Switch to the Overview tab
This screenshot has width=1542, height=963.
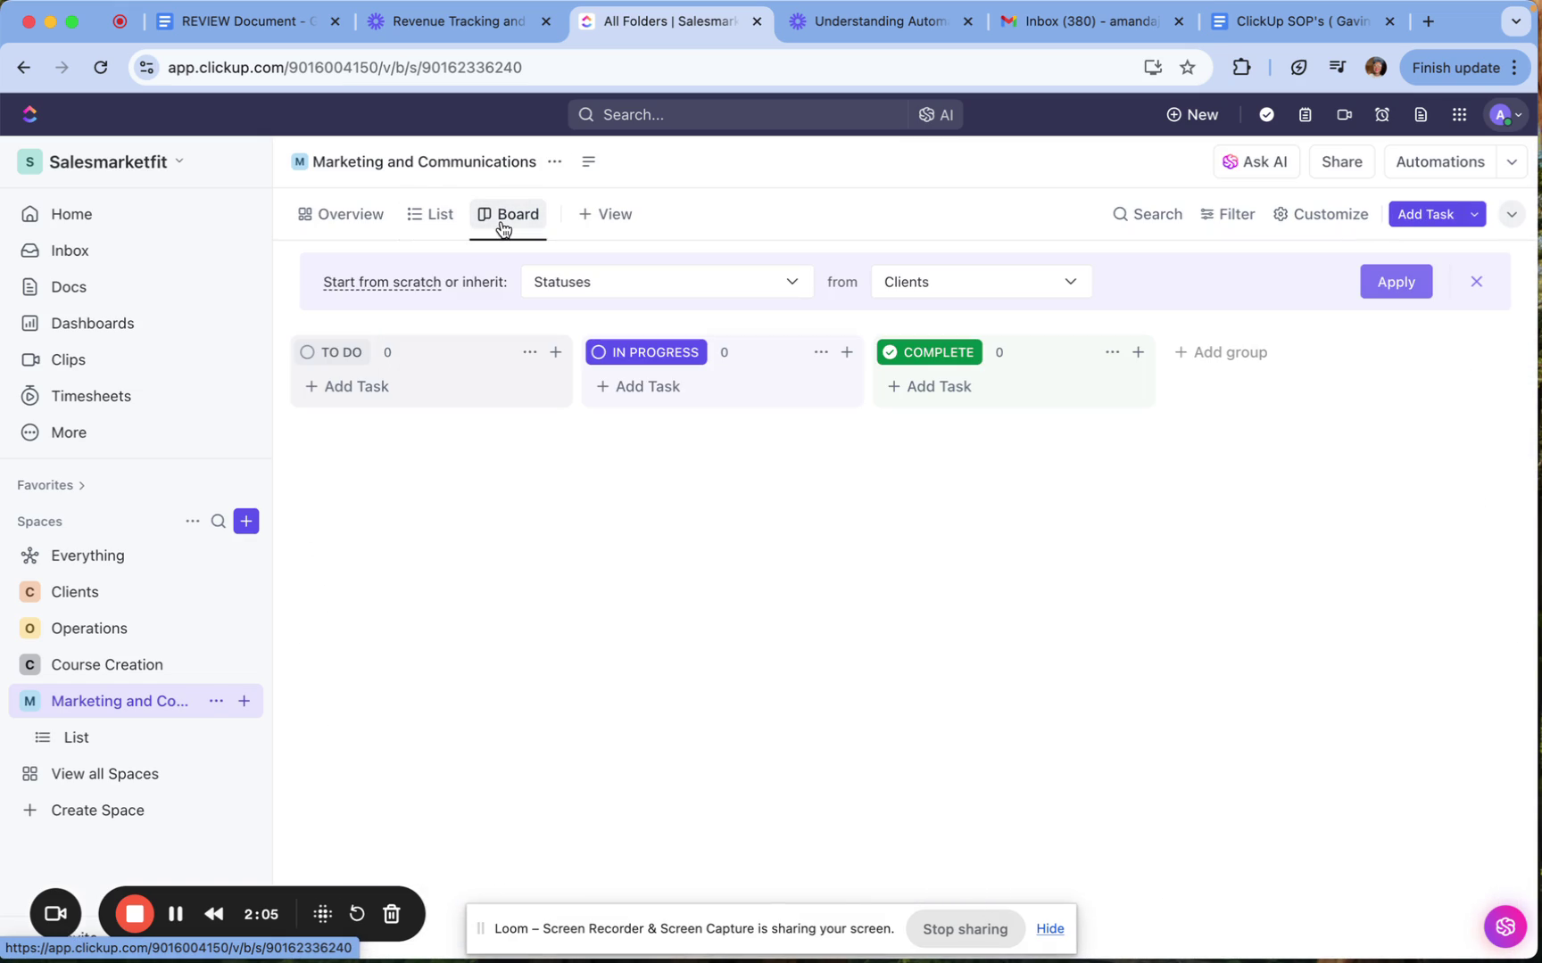pos(341,214)
